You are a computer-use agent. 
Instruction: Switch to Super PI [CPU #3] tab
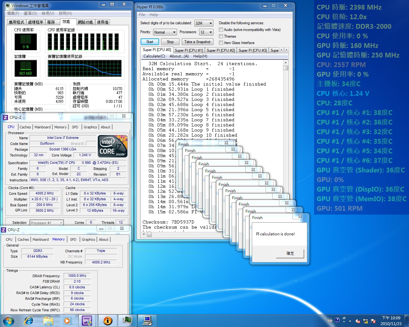click(x=253, y=50)
